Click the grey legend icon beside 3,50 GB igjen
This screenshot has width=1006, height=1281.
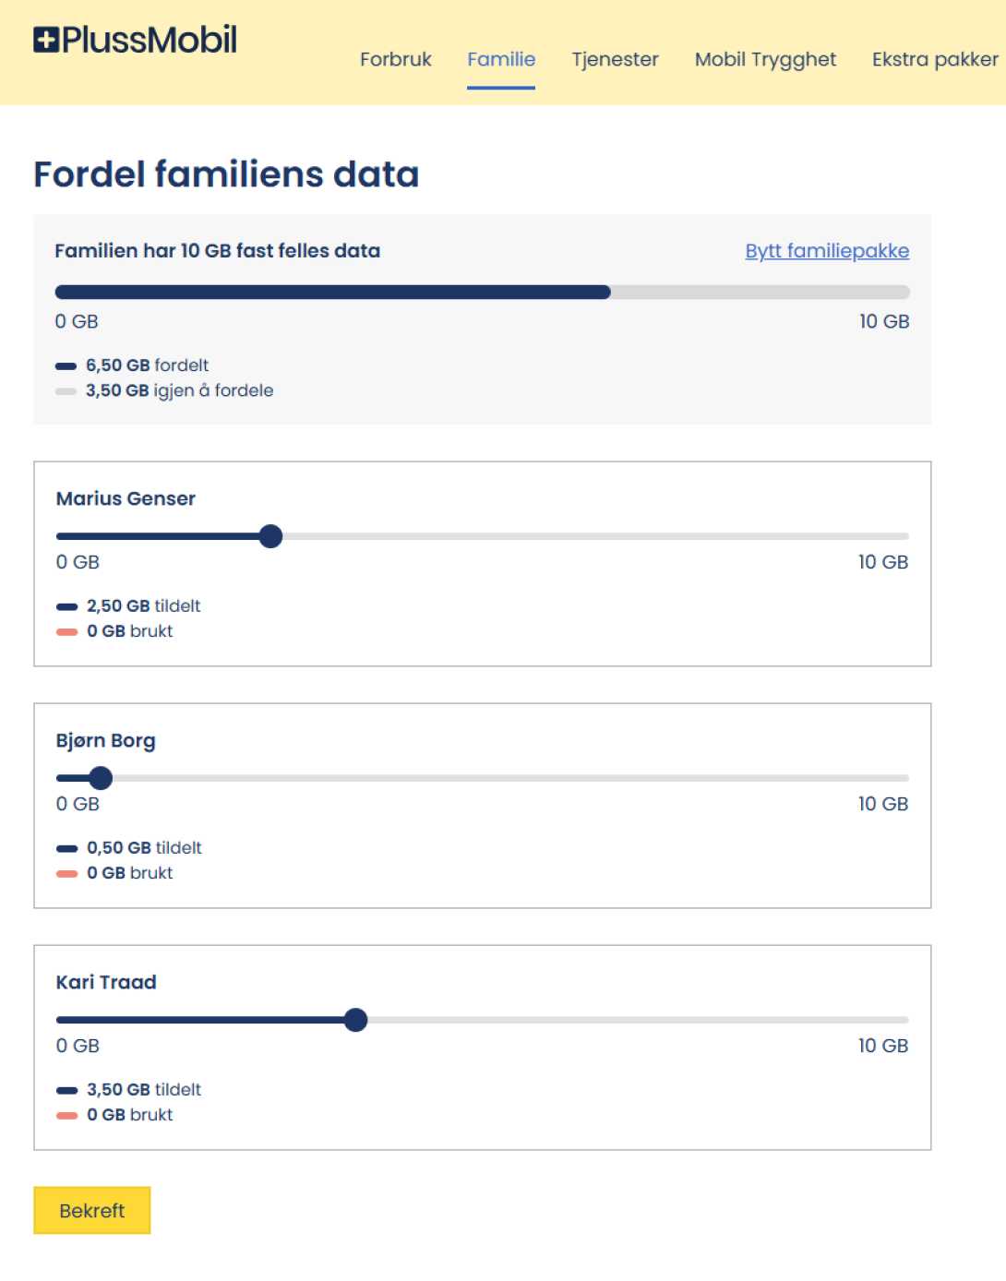[x=66, y=391]
